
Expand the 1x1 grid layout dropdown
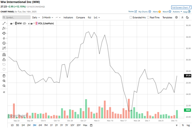tap(97, 17)
